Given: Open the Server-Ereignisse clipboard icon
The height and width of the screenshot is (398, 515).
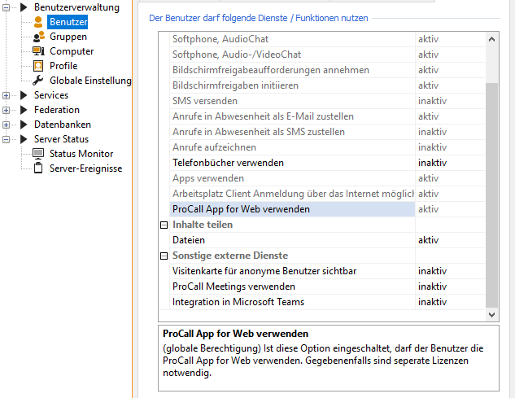Looking at the screenshot, I should [38, 168].
